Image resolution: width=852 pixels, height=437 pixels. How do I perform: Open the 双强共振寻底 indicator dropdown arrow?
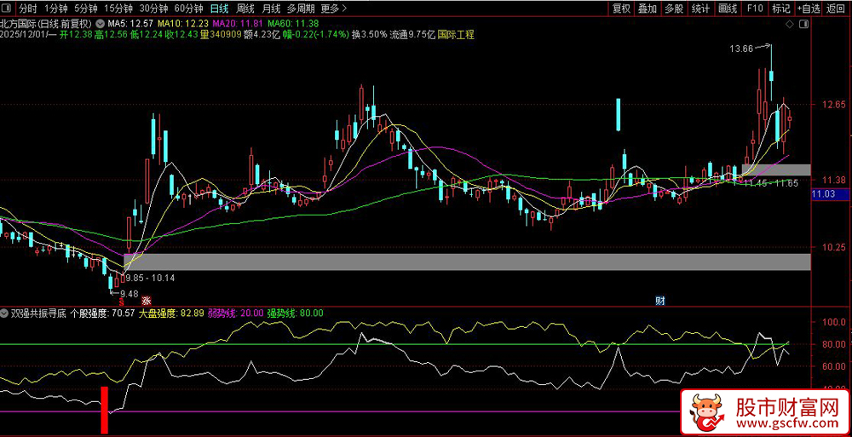(6, 313)
